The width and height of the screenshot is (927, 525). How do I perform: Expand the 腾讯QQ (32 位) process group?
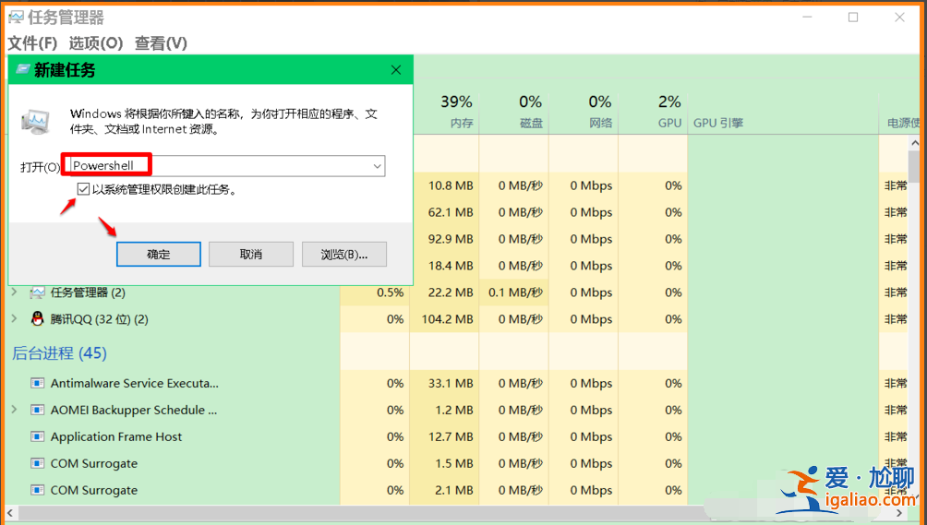(15, 318)
